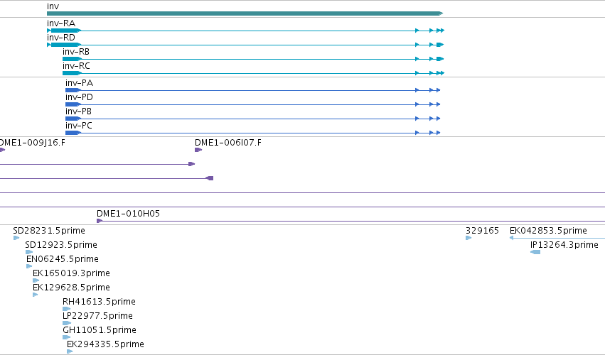Click DME1-006I07.F arrow glyph
The height and width of the screenshot is (355, 605).
198,150
